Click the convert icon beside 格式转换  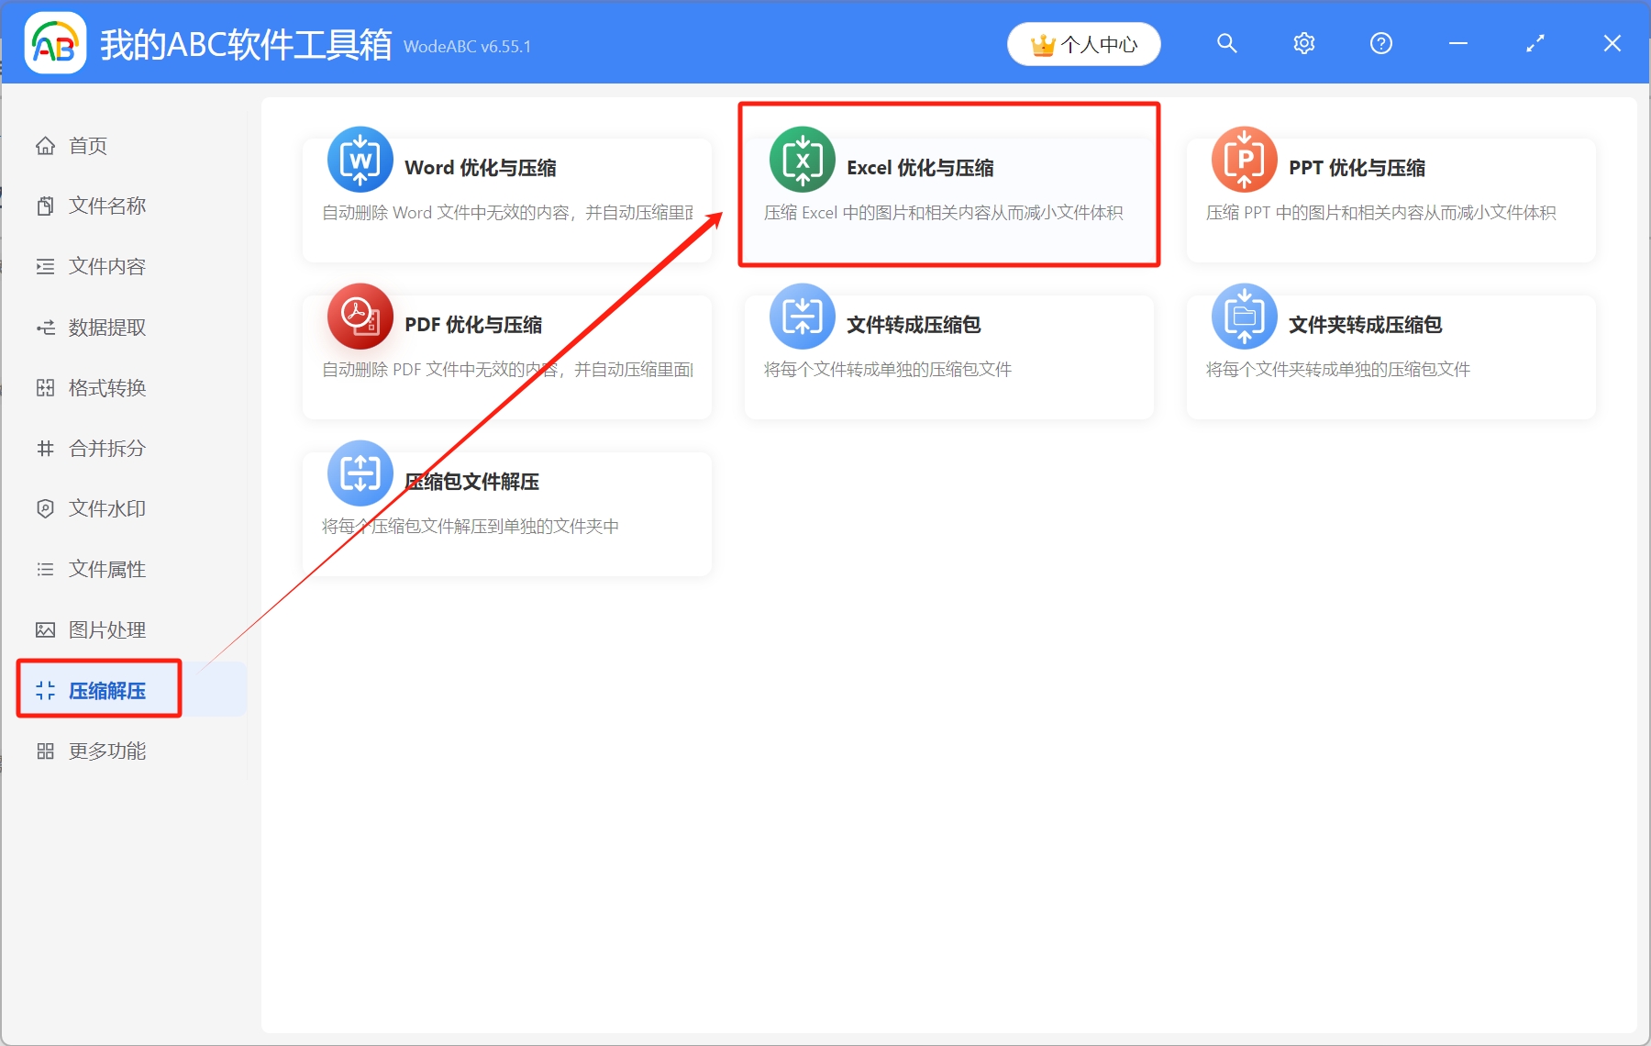(45, 388)
